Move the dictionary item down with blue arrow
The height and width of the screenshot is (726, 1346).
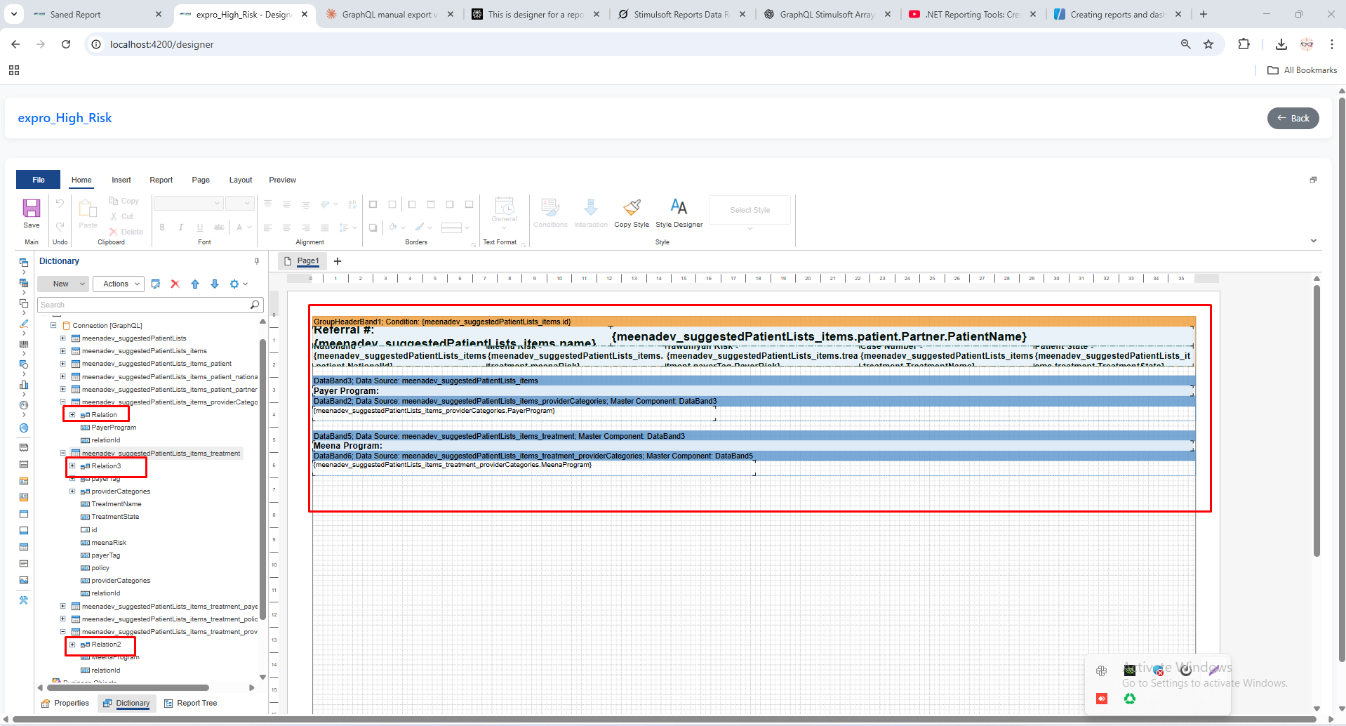coord(215,284)
